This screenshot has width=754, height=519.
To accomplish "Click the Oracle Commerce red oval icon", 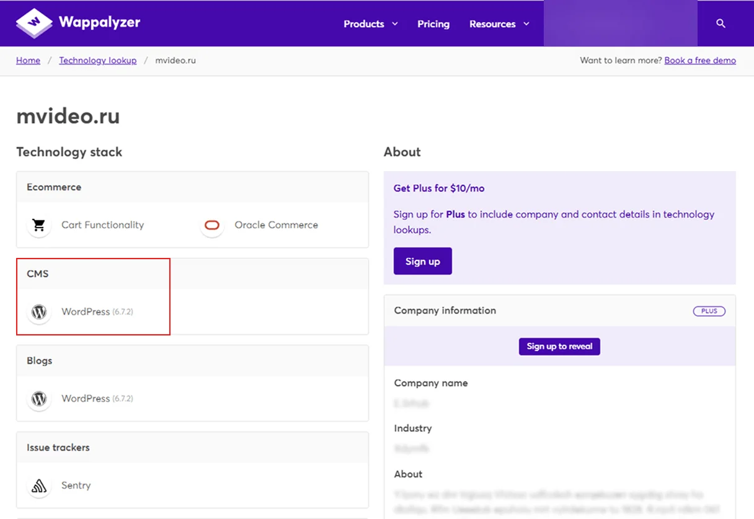I will tap(212, 225).
